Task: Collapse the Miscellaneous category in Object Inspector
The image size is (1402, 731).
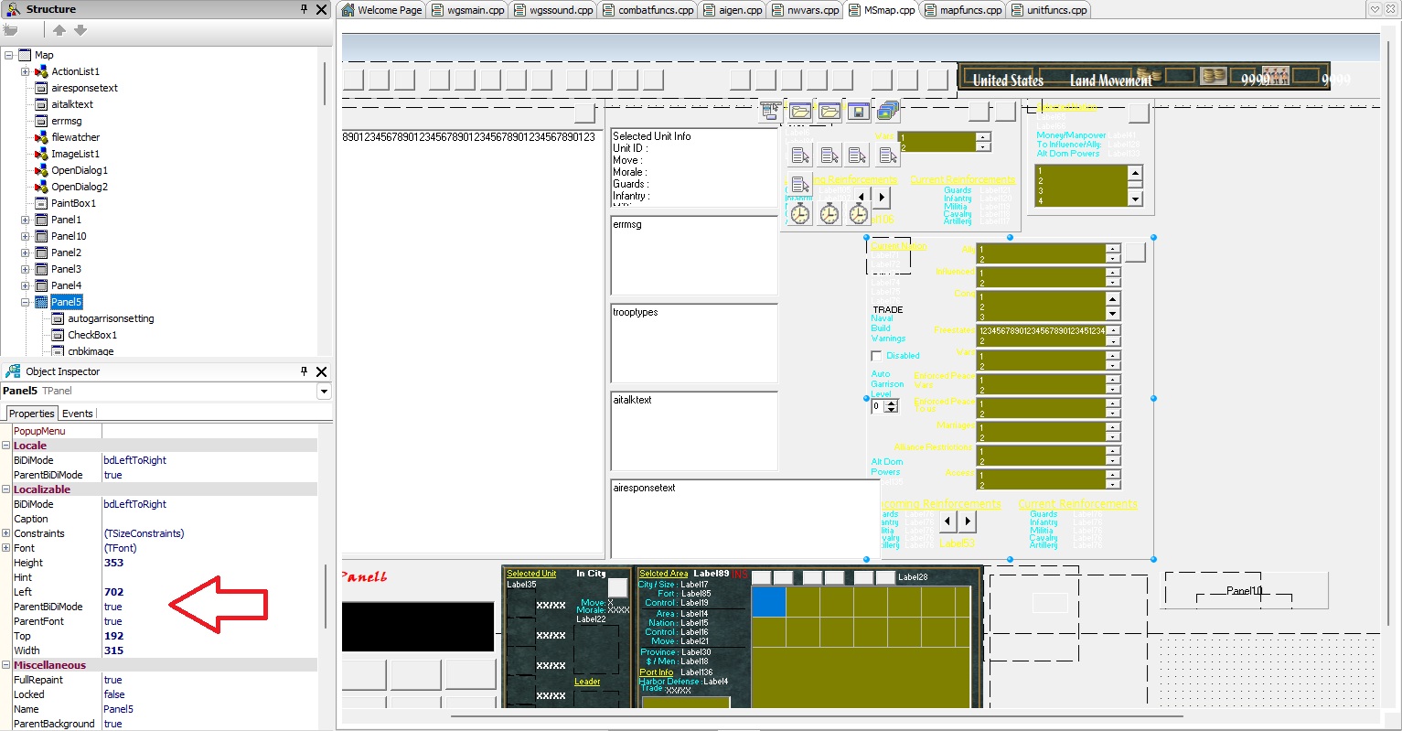Action: [7, 664]
